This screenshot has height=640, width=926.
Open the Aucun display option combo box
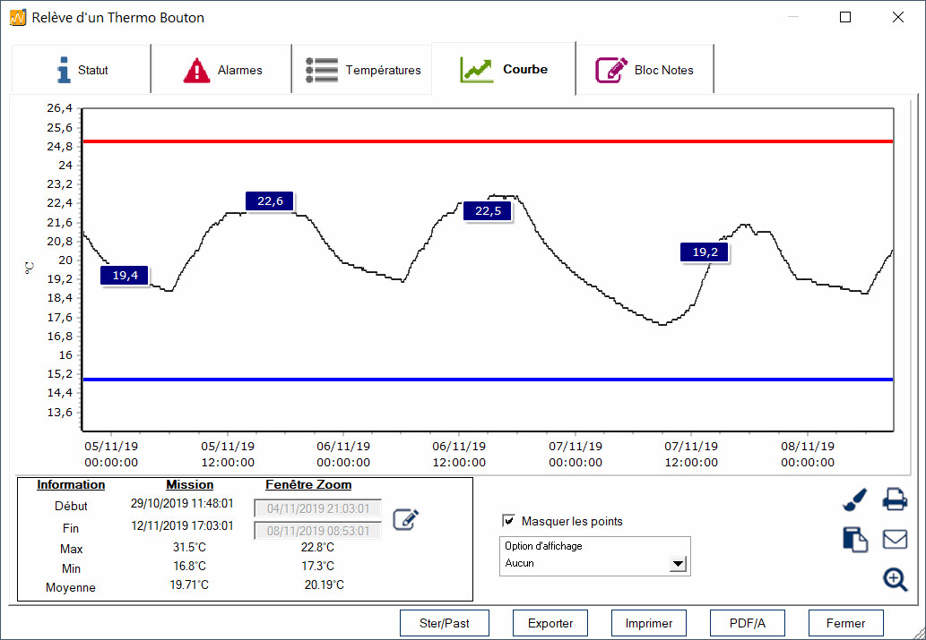coord(594,564)
